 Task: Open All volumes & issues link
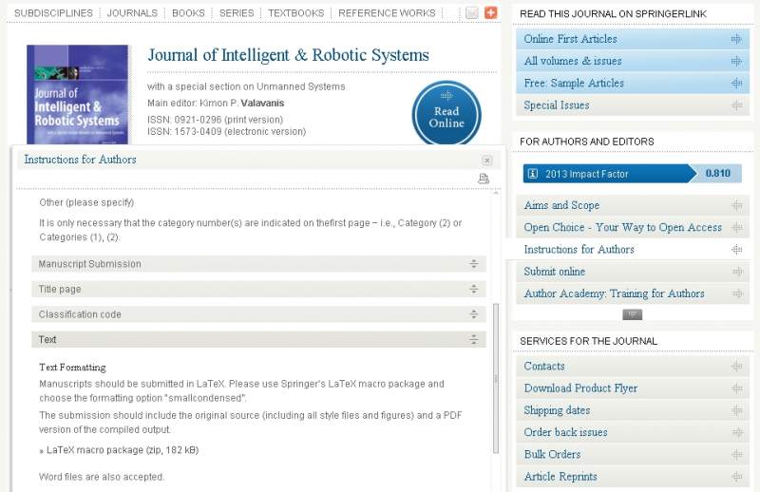[573, 61]
